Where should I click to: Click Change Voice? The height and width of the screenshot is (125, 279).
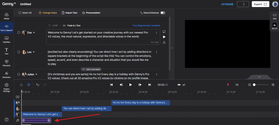48,13
